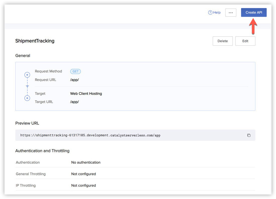Click the ShipmentTracking title

35,41
